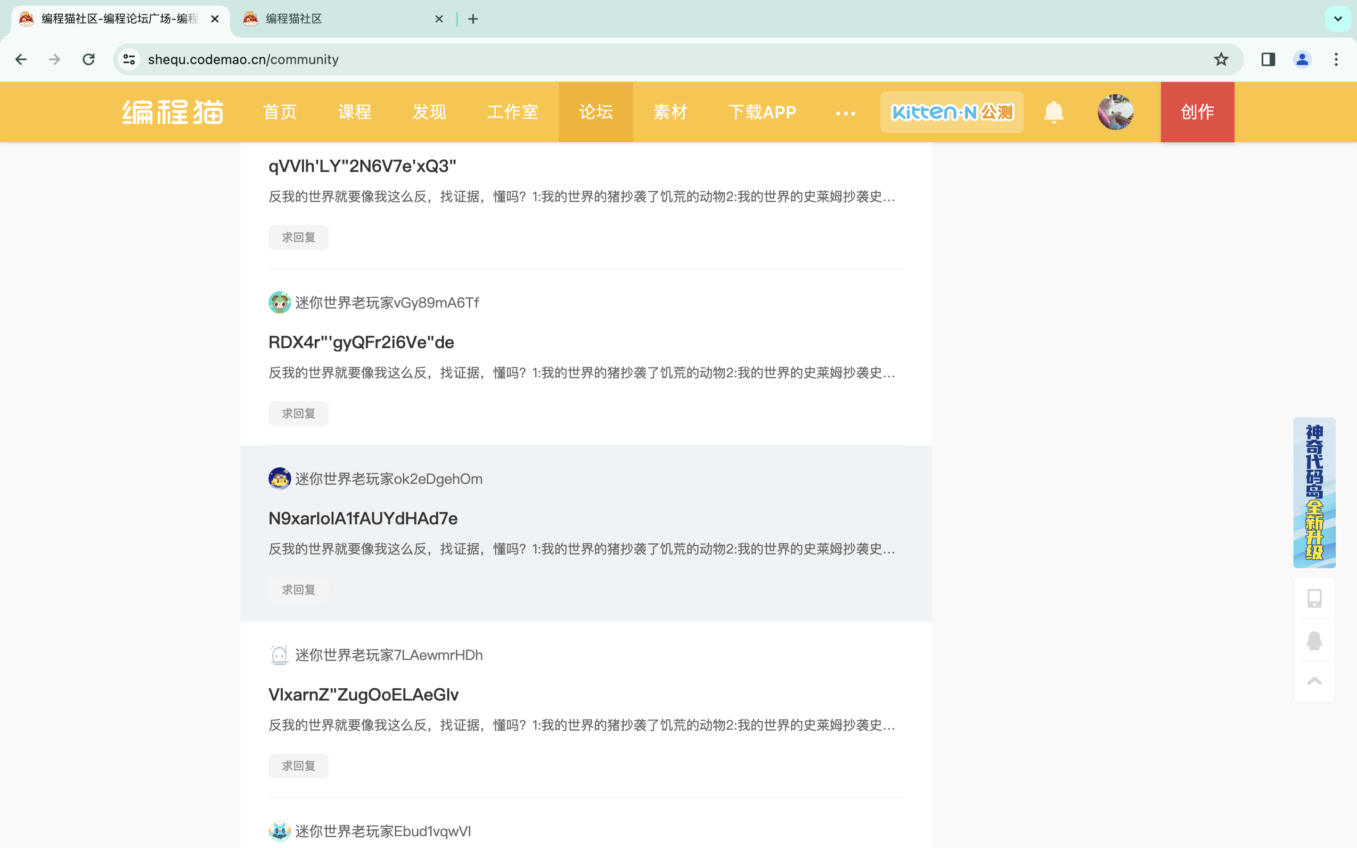Viewport: 1357px width, 848px height.
Task: Click 求回复 tag under VlxarnZ post
Action: pos(298,766)
